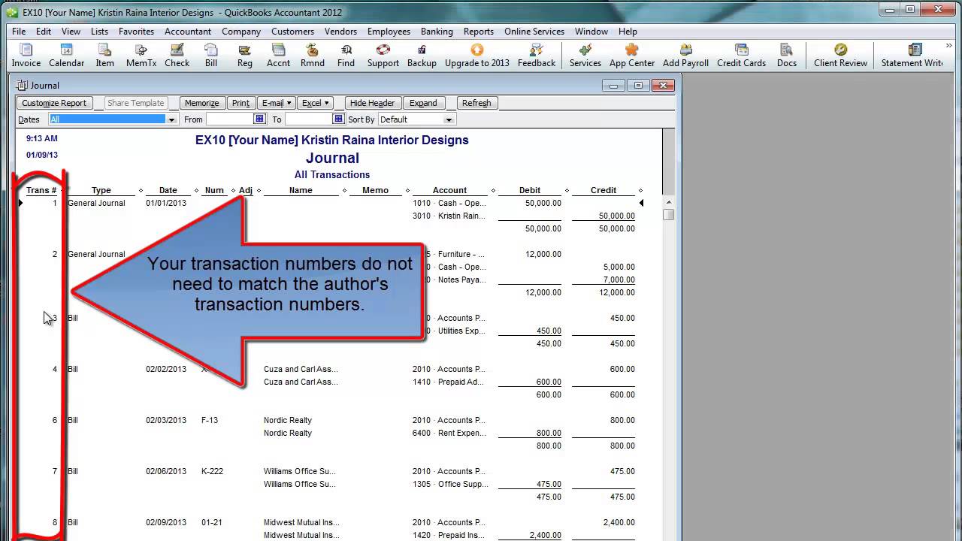Click the Debit column header
962x541 pixels.
point(530,190)
